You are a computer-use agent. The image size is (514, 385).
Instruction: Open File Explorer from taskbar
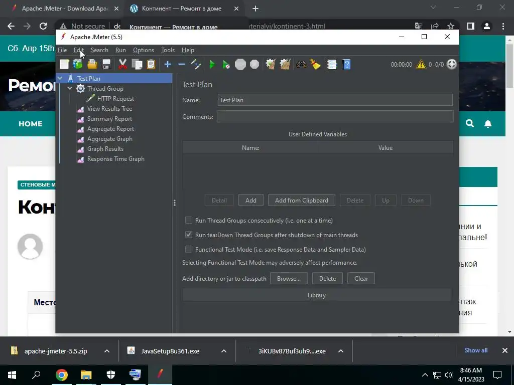pyautogui.click(x=86, y=375)
